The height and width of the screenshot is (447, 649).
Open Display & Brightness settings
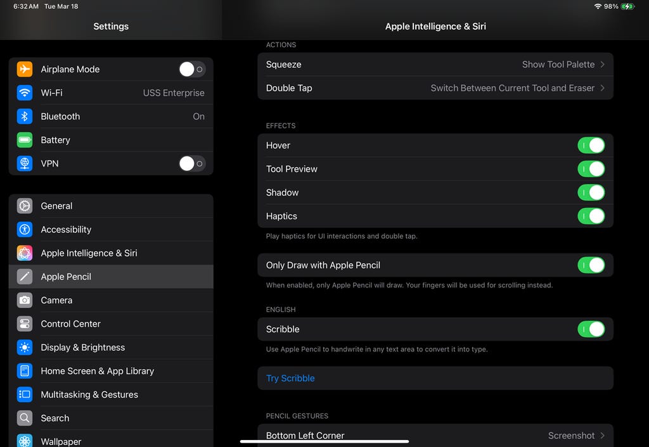click(x=111, y=348)
